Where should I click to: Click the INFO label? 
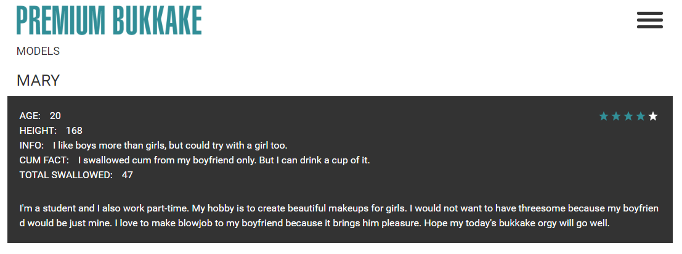(x=31, y=145)
